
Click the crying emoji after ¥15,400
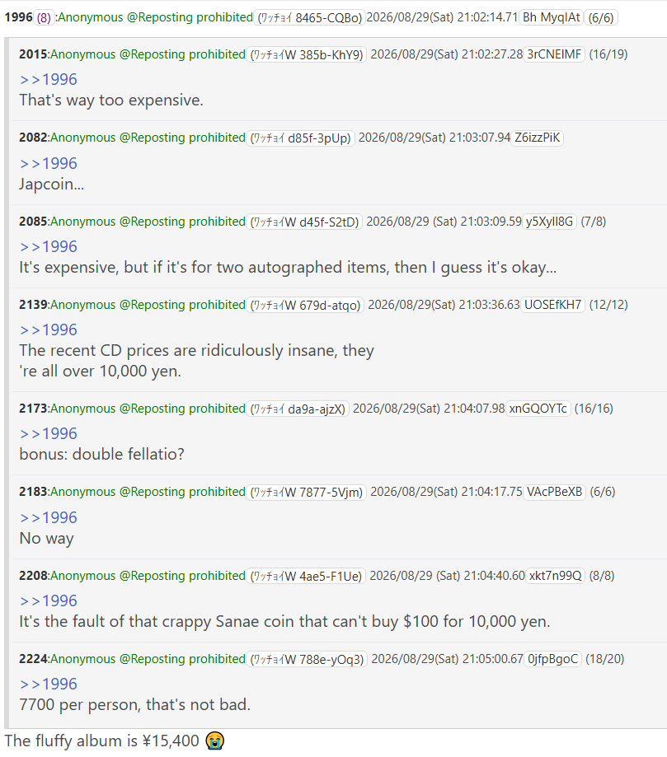(x=214, y=741)
